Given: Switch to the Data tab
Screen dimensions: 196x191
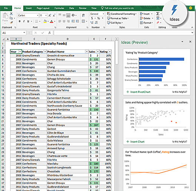Looking at the screenshot, I should pyautogui.click(x=72, y=8).
